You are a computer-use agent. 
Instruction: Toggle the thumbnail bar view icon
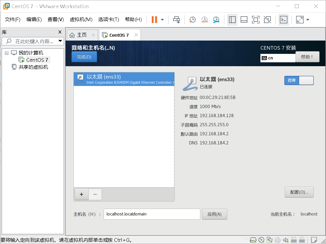point(244,20)
